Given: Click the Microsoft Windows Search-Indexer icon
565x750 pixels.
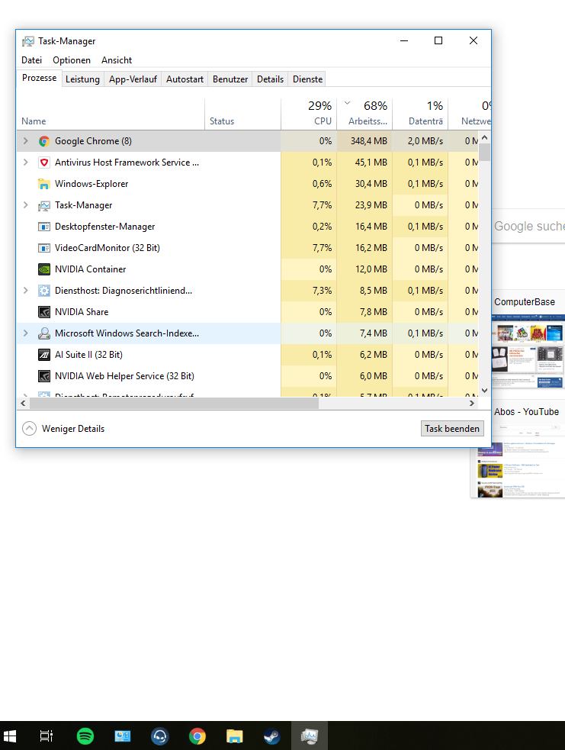Looking at the screenshot, I should tap(44, 333).
